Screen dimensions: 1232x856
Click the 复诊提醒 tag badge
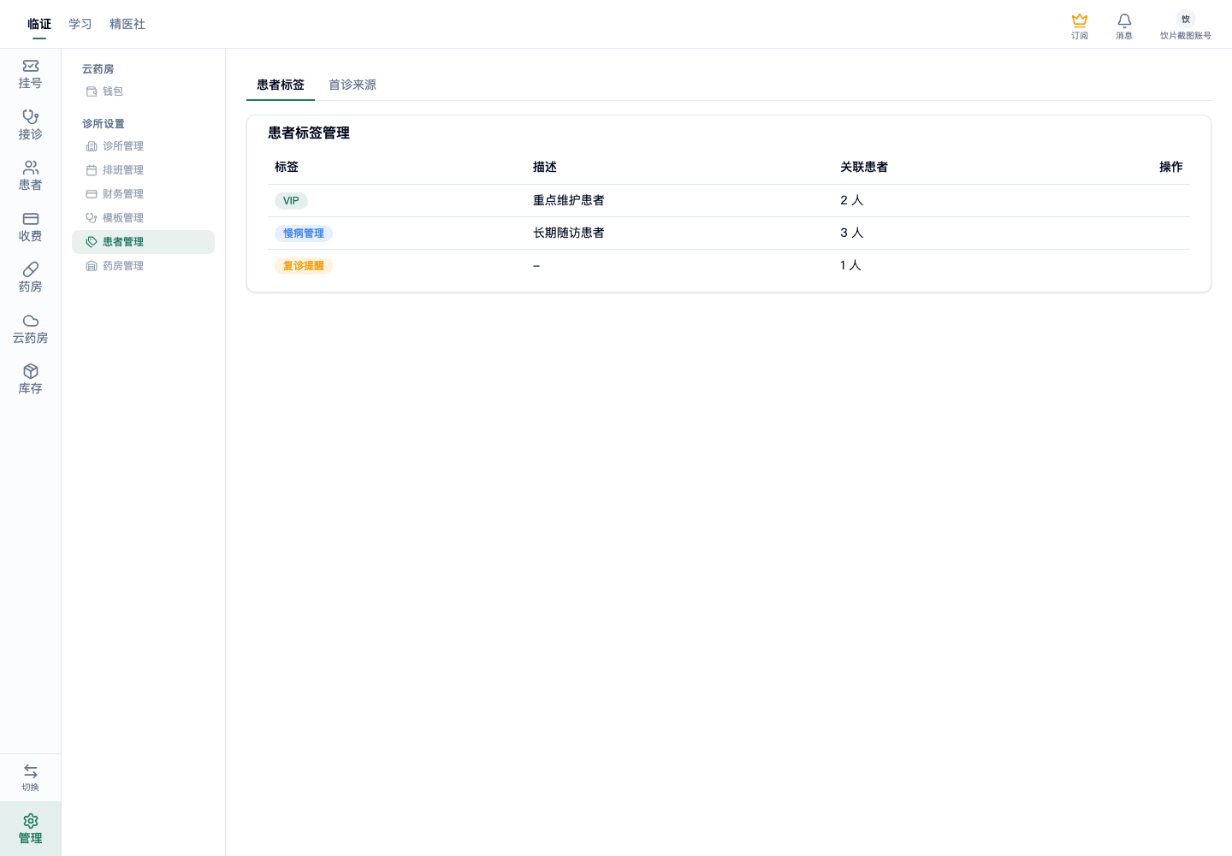[x=304, y=266]
